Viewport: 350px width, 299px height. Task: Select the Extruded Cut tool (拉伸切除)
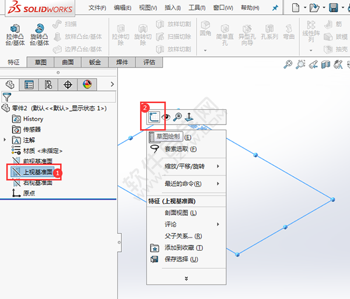(121, 35)
